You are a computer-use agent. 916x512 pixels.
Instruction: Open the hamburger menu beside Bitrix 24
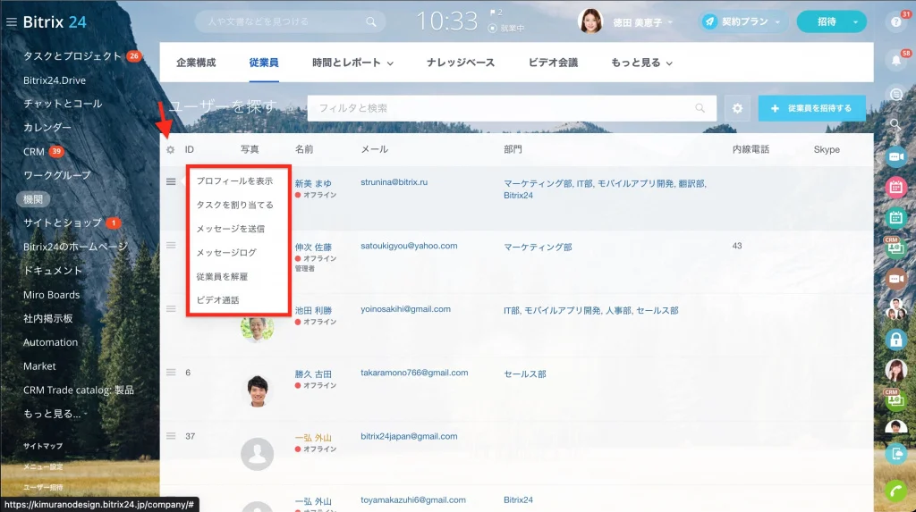pos(11,22)
